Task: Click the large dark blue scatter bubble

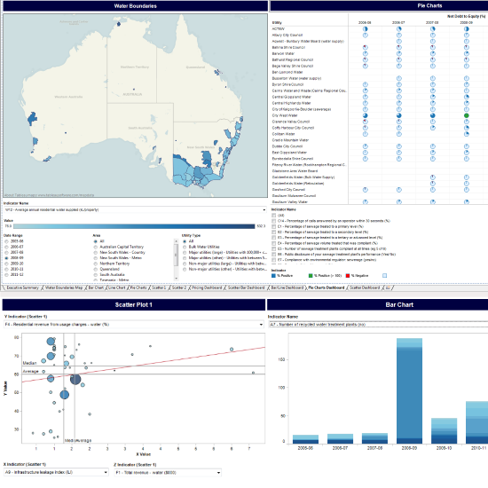Action: [x=75, y=379]
